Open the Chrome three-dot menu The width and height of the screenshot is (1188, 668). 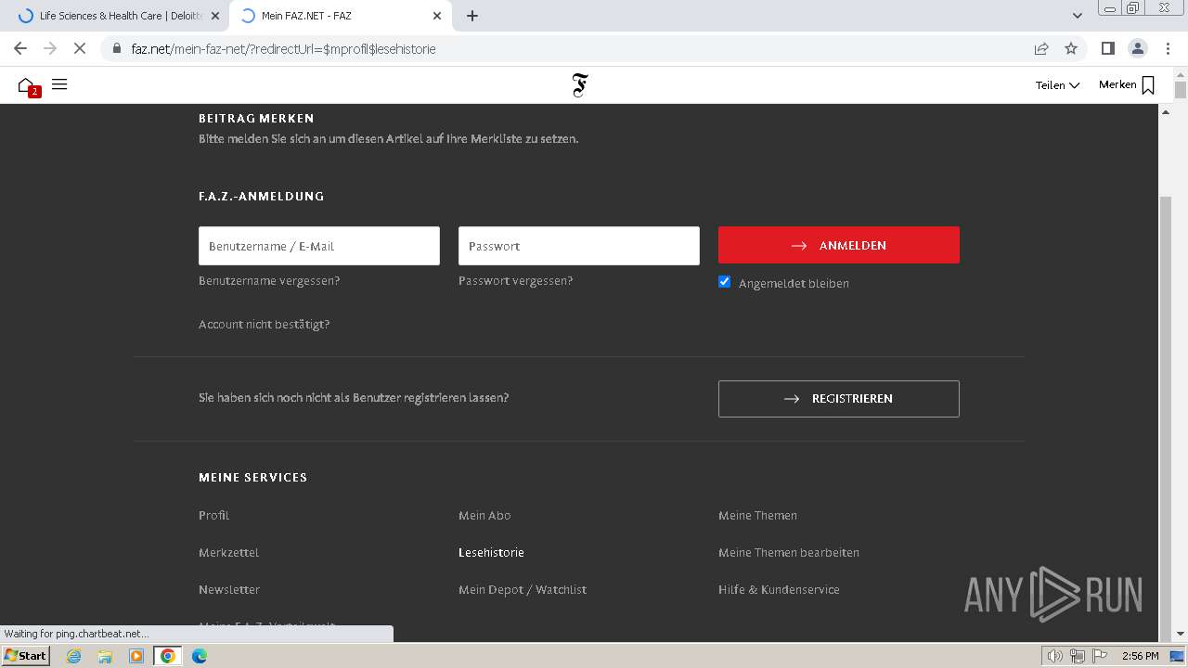point(1167,48)
